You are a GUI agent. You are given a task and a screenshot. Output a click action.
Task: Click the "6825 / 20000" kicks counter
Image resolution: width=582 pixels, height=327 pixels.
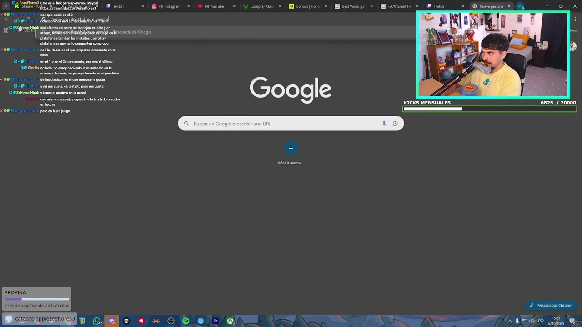(558, 103)
